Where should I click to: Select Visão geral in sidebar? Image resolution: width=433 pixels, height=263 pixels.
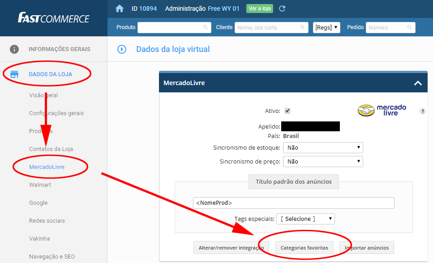43,95
